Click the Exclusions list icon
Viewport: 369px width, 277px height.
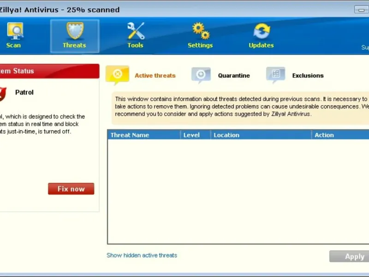(x=275, y=75)
